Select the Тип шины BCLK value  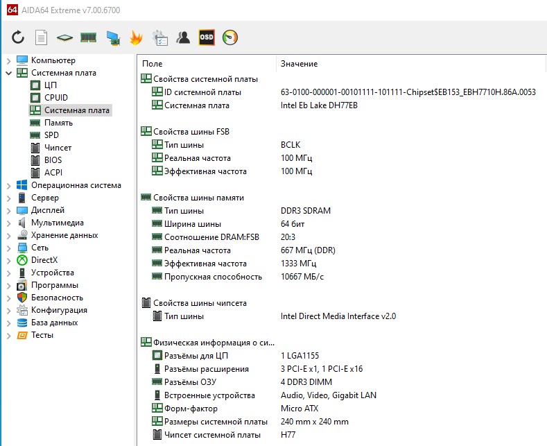pos(290,145)
